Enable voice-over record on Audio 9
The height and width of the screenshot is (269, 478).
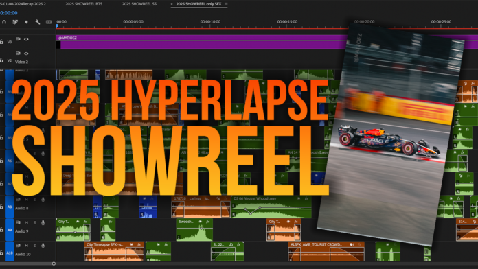43,223
